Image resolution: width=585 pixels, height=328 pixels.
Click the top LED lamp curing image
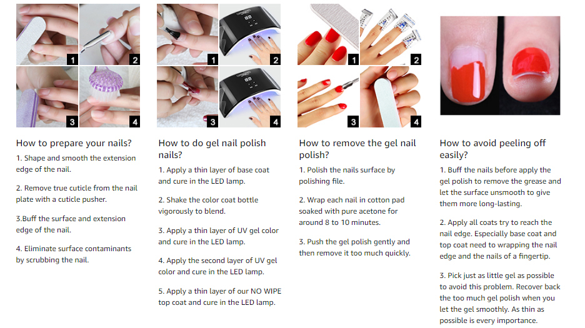point(250,34)
